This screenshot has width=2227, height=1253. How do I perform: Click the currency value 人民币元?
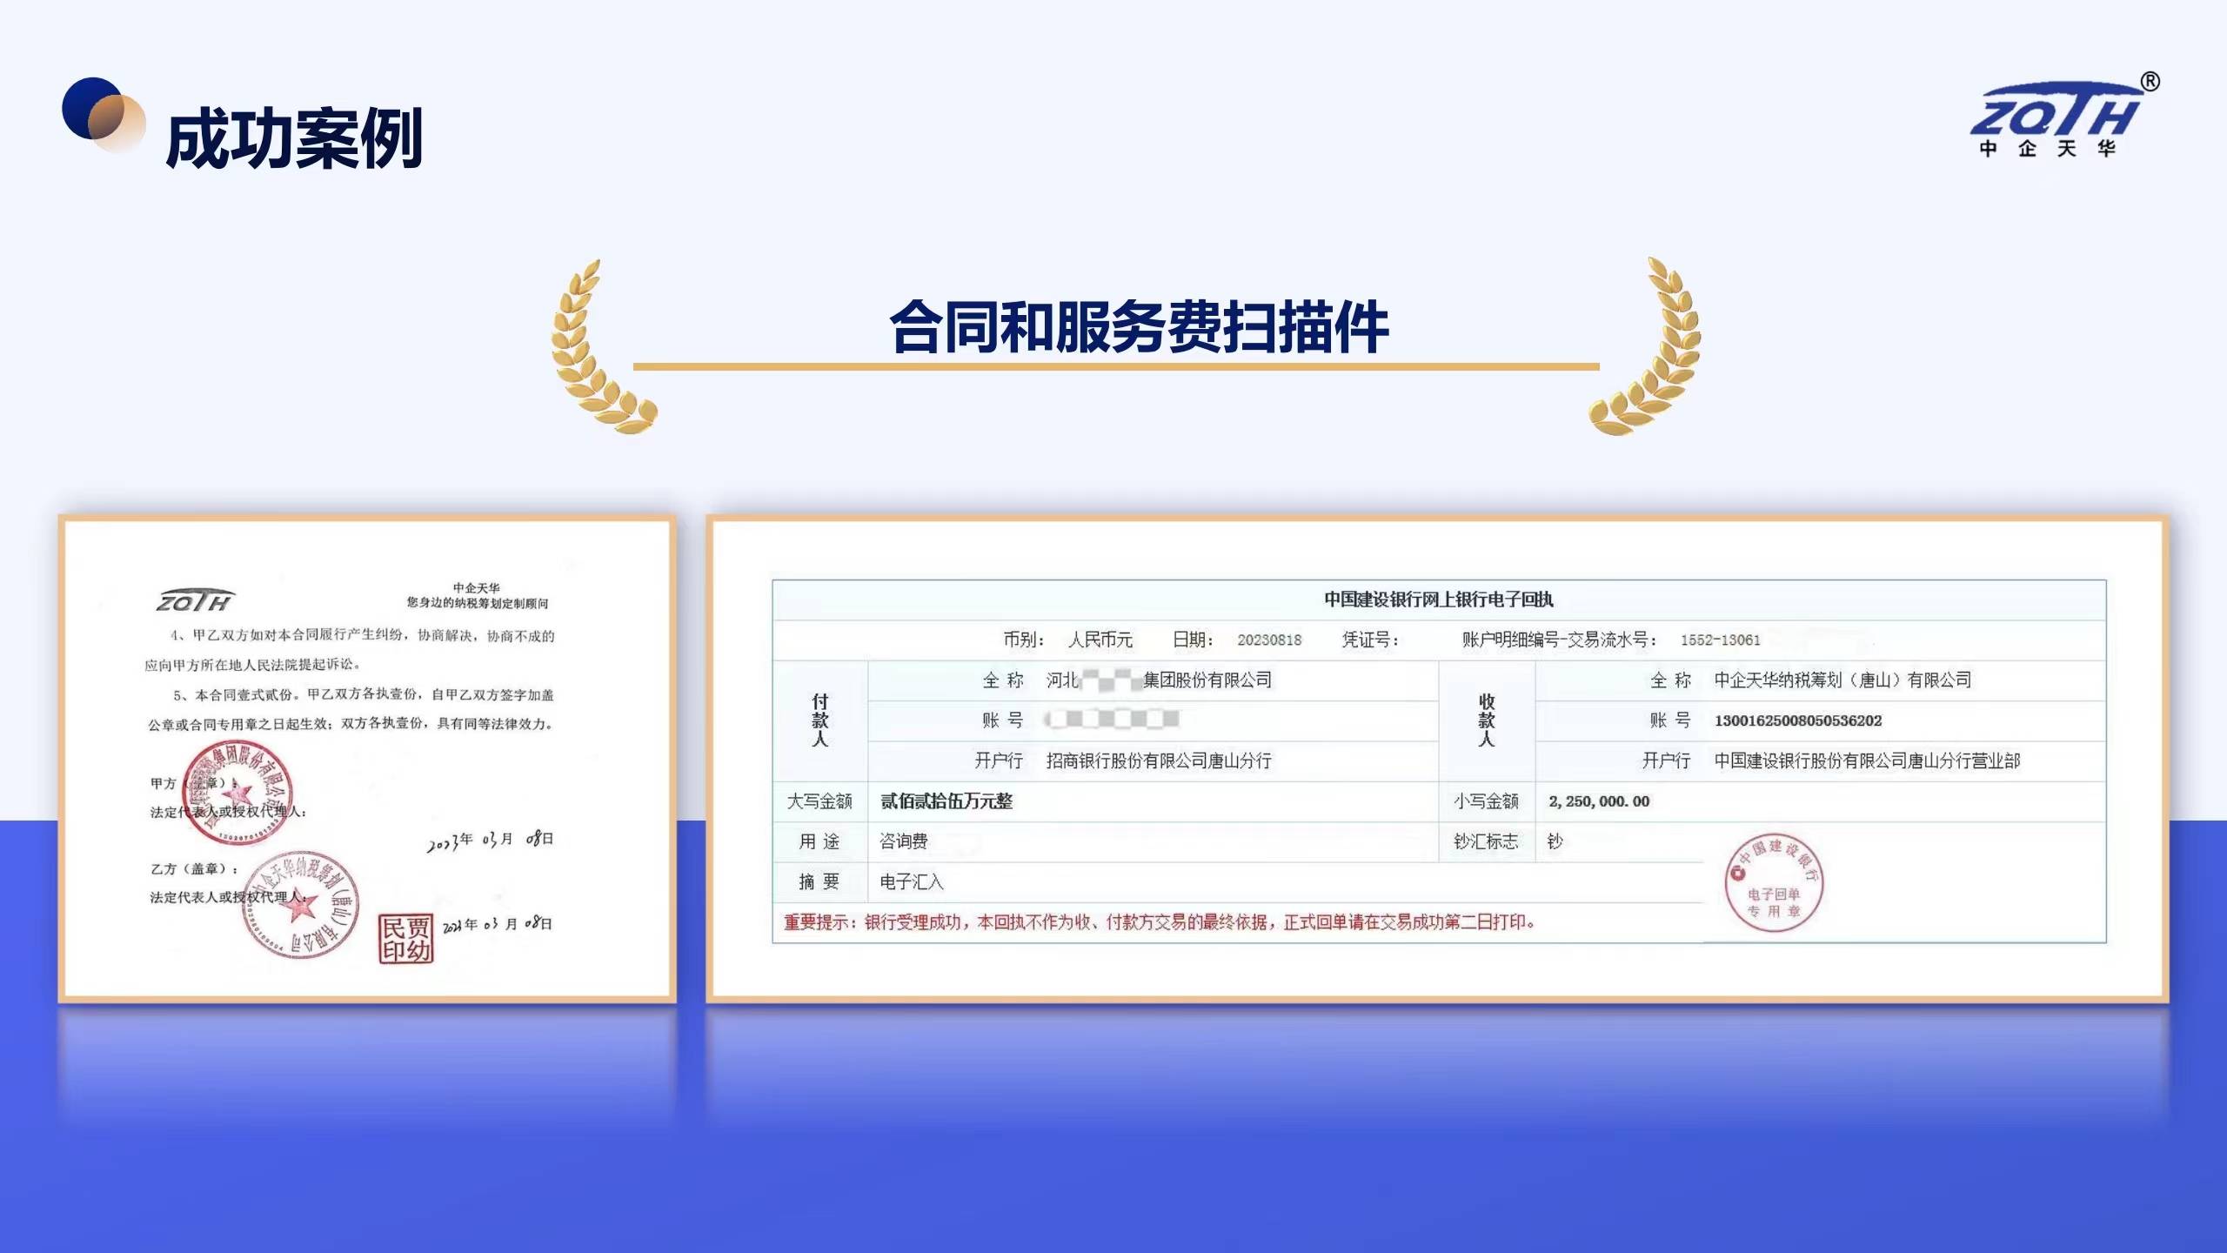point(1100,640)
